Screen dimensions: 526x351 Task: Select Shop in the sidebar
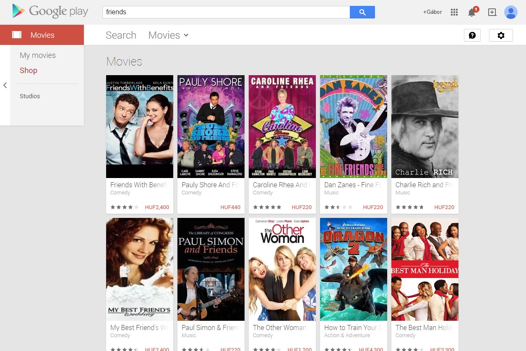click(x=29, y=71)
